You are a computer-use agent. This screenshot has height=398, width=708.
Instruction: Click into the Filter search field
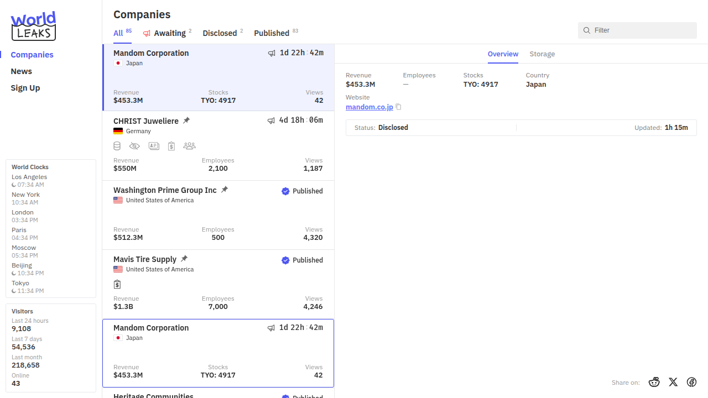[642, 30]
